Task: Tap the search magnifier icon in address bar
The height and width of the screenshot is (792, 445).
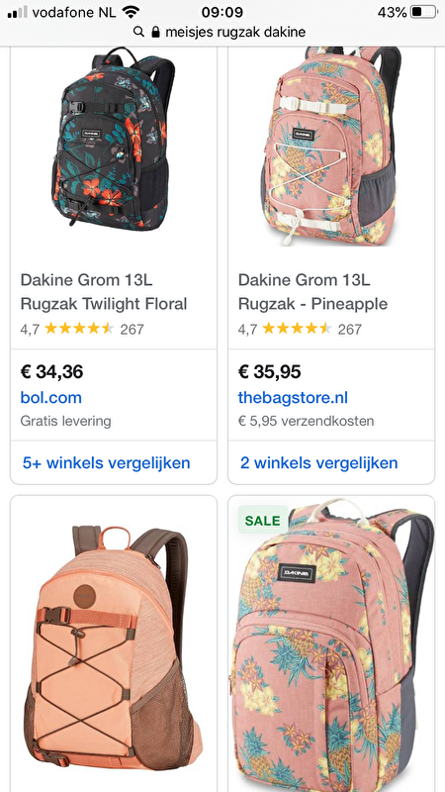Action: tap(138, 33)
